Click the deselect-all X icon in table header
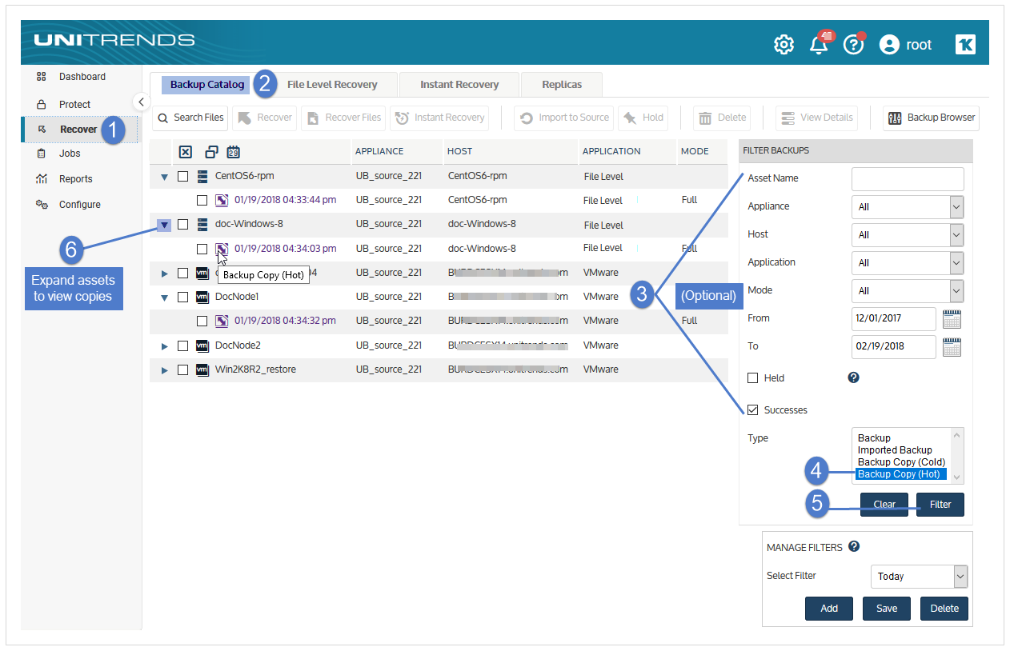 point(185,152)
